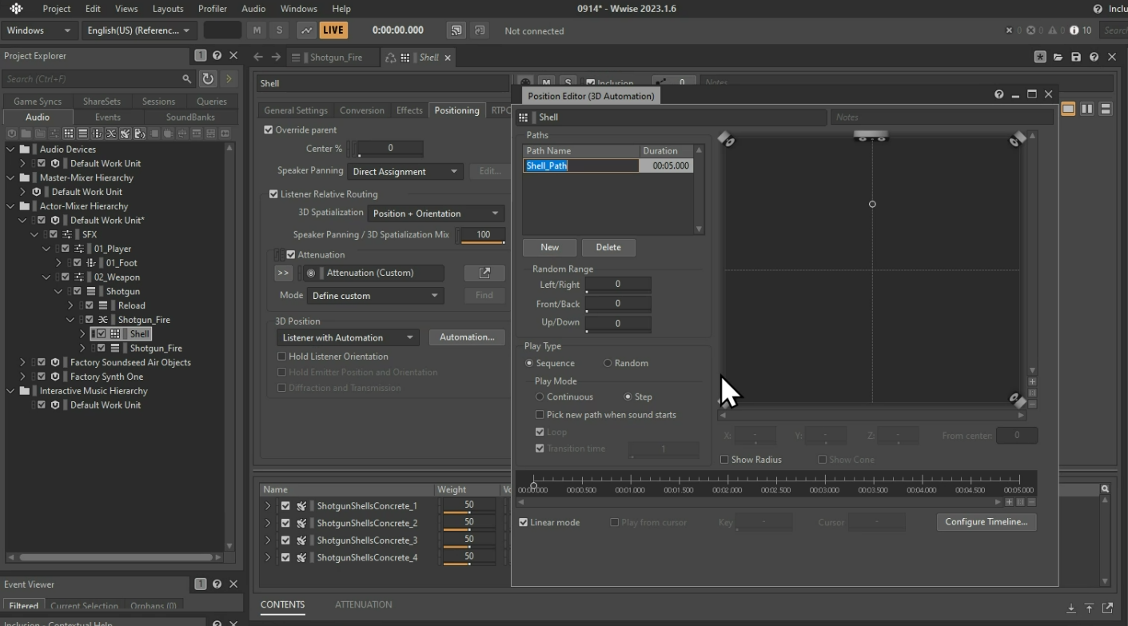Select stacked split layout icon

1106,109
